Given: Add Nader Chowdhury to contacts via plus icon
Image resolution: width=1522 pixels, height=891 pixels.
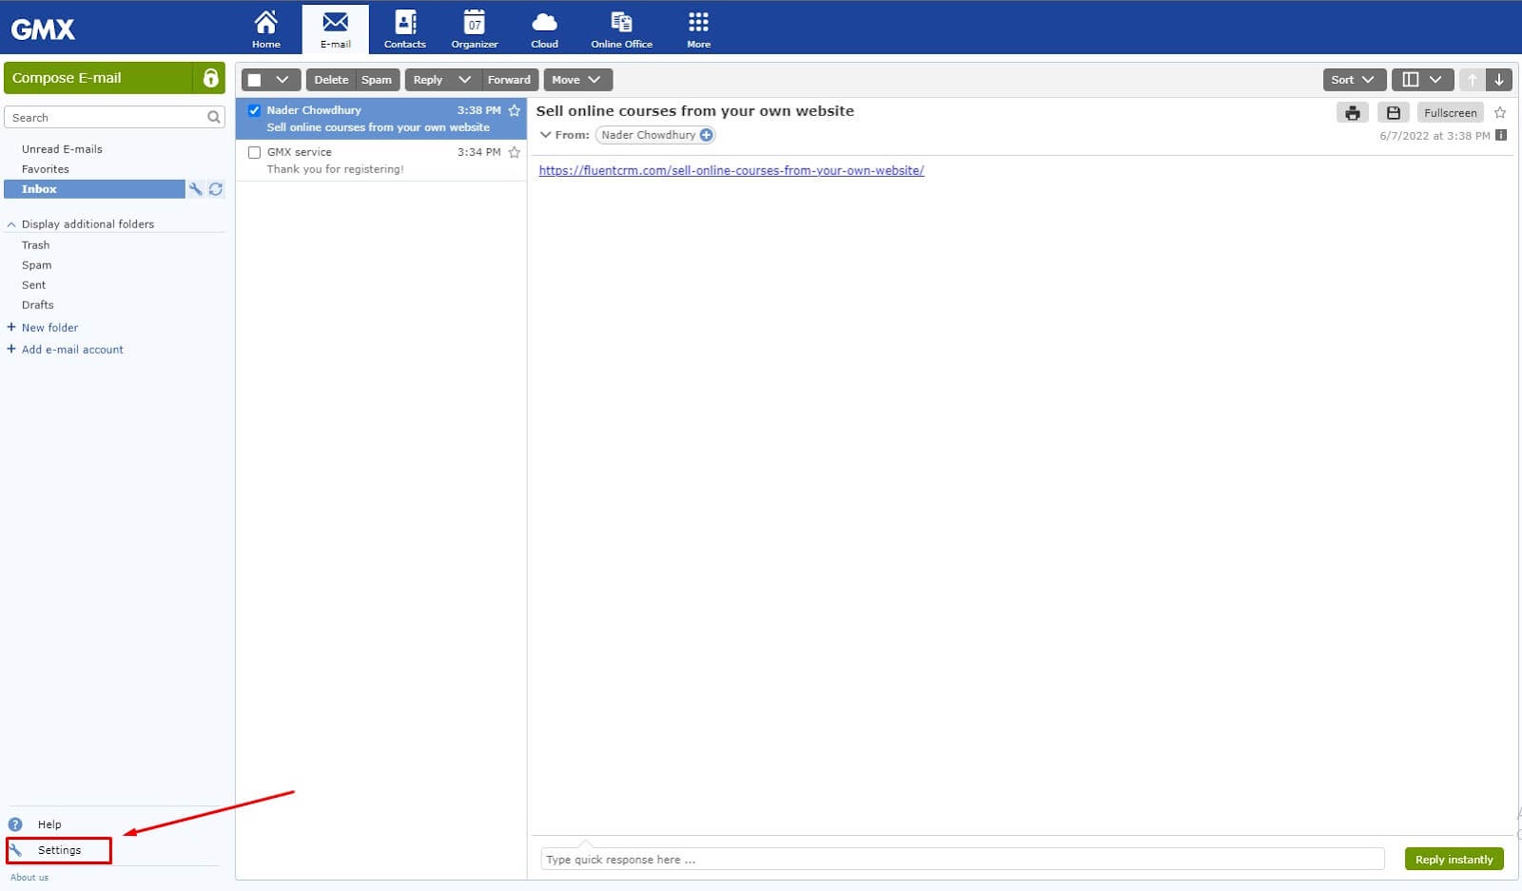Looking at the screenshot, I should point(706,135).
